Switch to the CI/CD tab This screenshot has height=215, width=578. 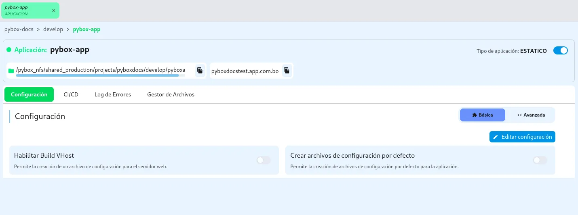71,94
